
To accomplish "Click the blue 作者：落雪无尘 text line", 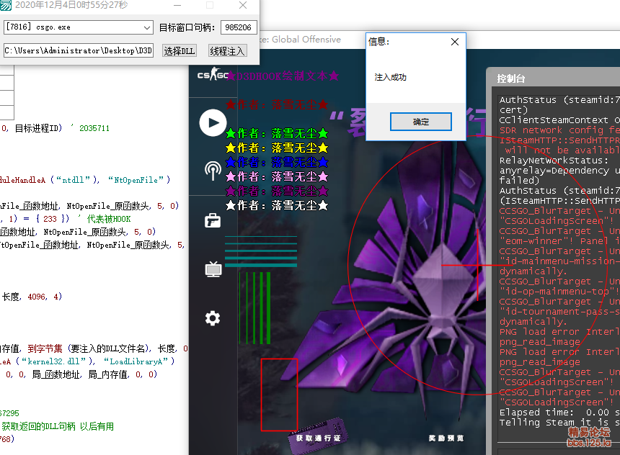I will coord(277,162).
